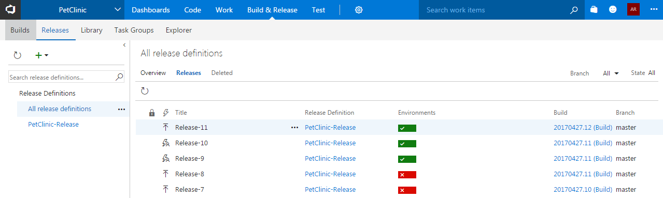The width and height of the screenshot is (663, 198).
Task: Click green succeeded environment status for Release-11
Action: coord(407,128)
